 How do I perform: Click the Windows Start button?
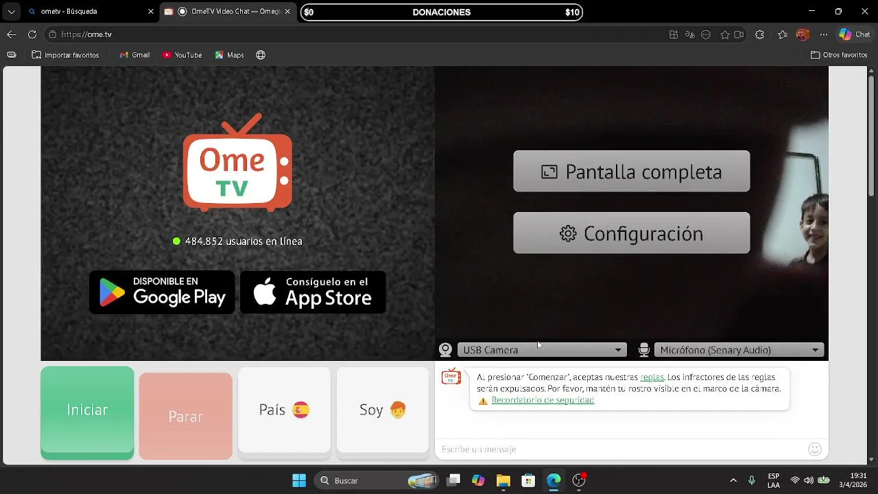pos(299,480)
